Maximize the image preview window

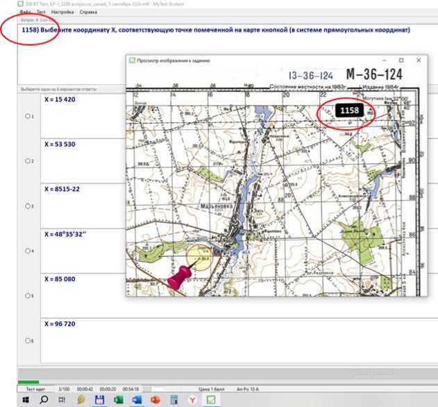pos(401,60)
